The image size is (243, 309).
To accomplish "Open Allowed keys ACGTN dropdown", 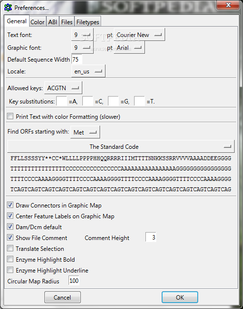I will 63,88.
